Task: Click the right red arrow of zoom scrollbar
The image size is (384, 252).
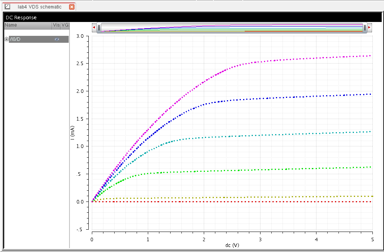Action: (x=369, y=28)
